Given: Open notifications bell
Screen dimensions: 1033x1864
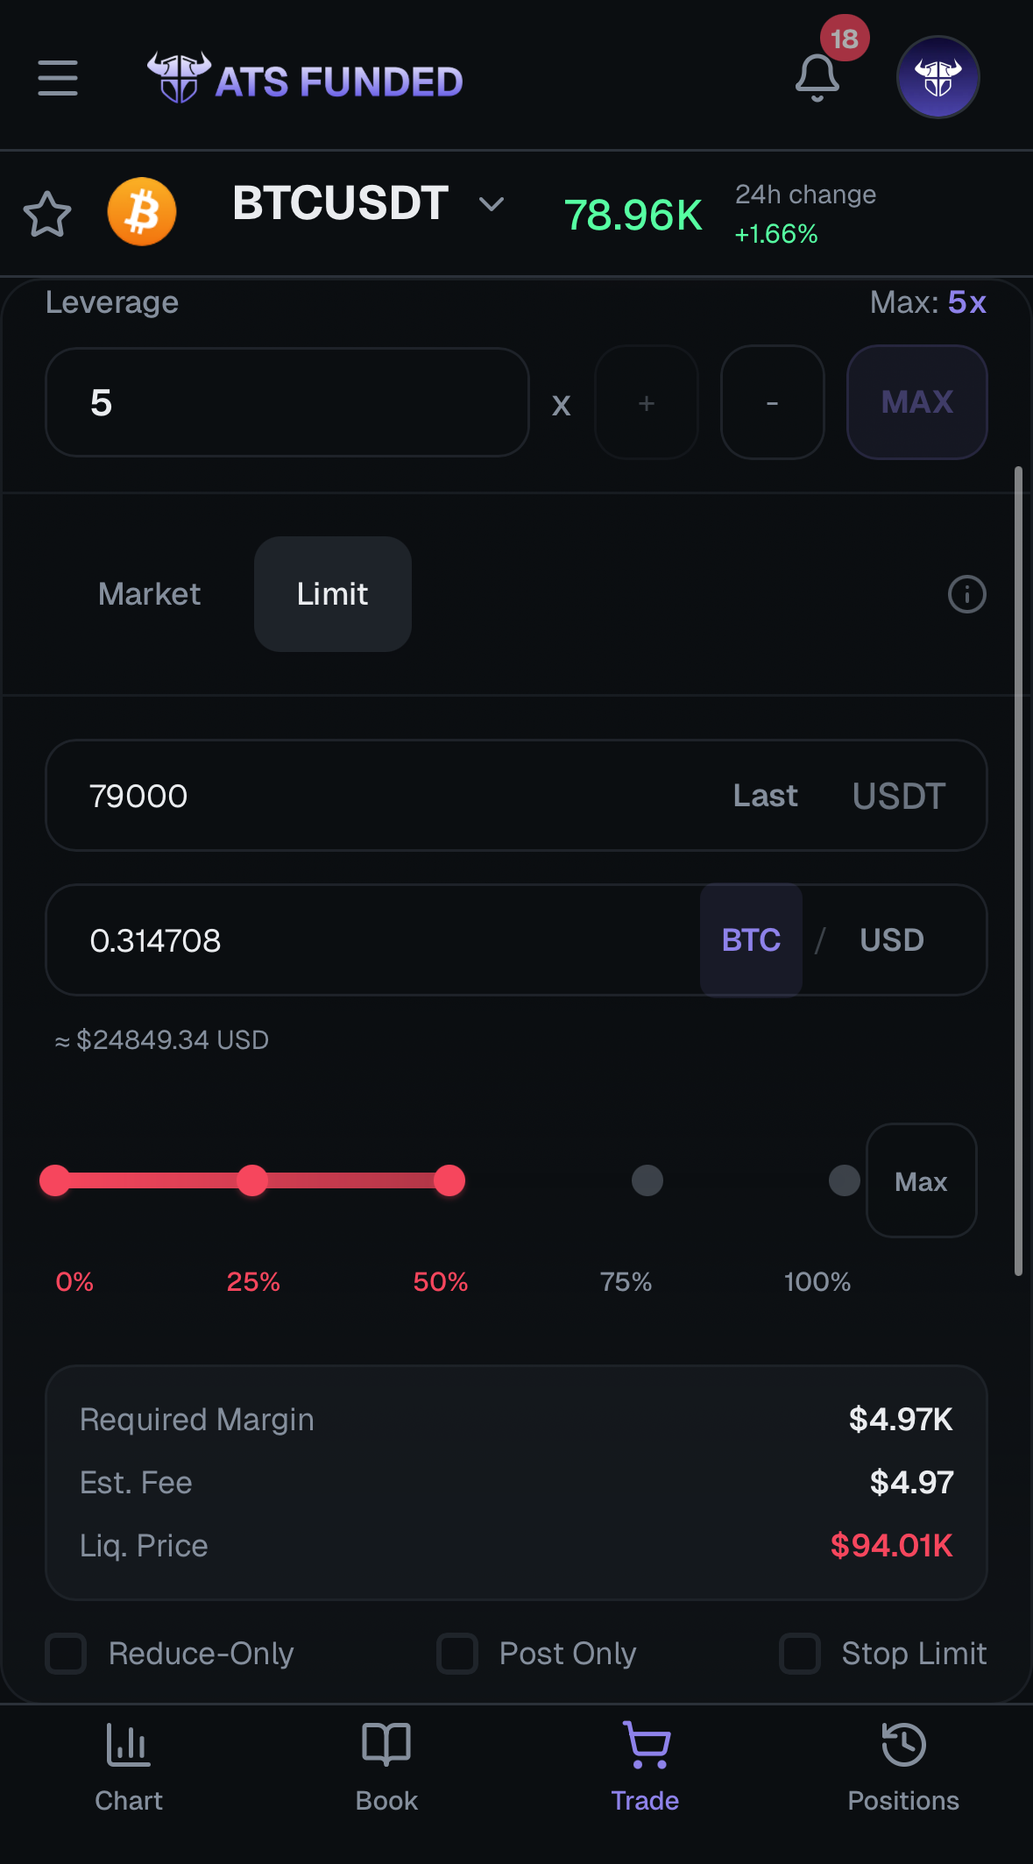Looking at the screenshot, I should (817, 78).
